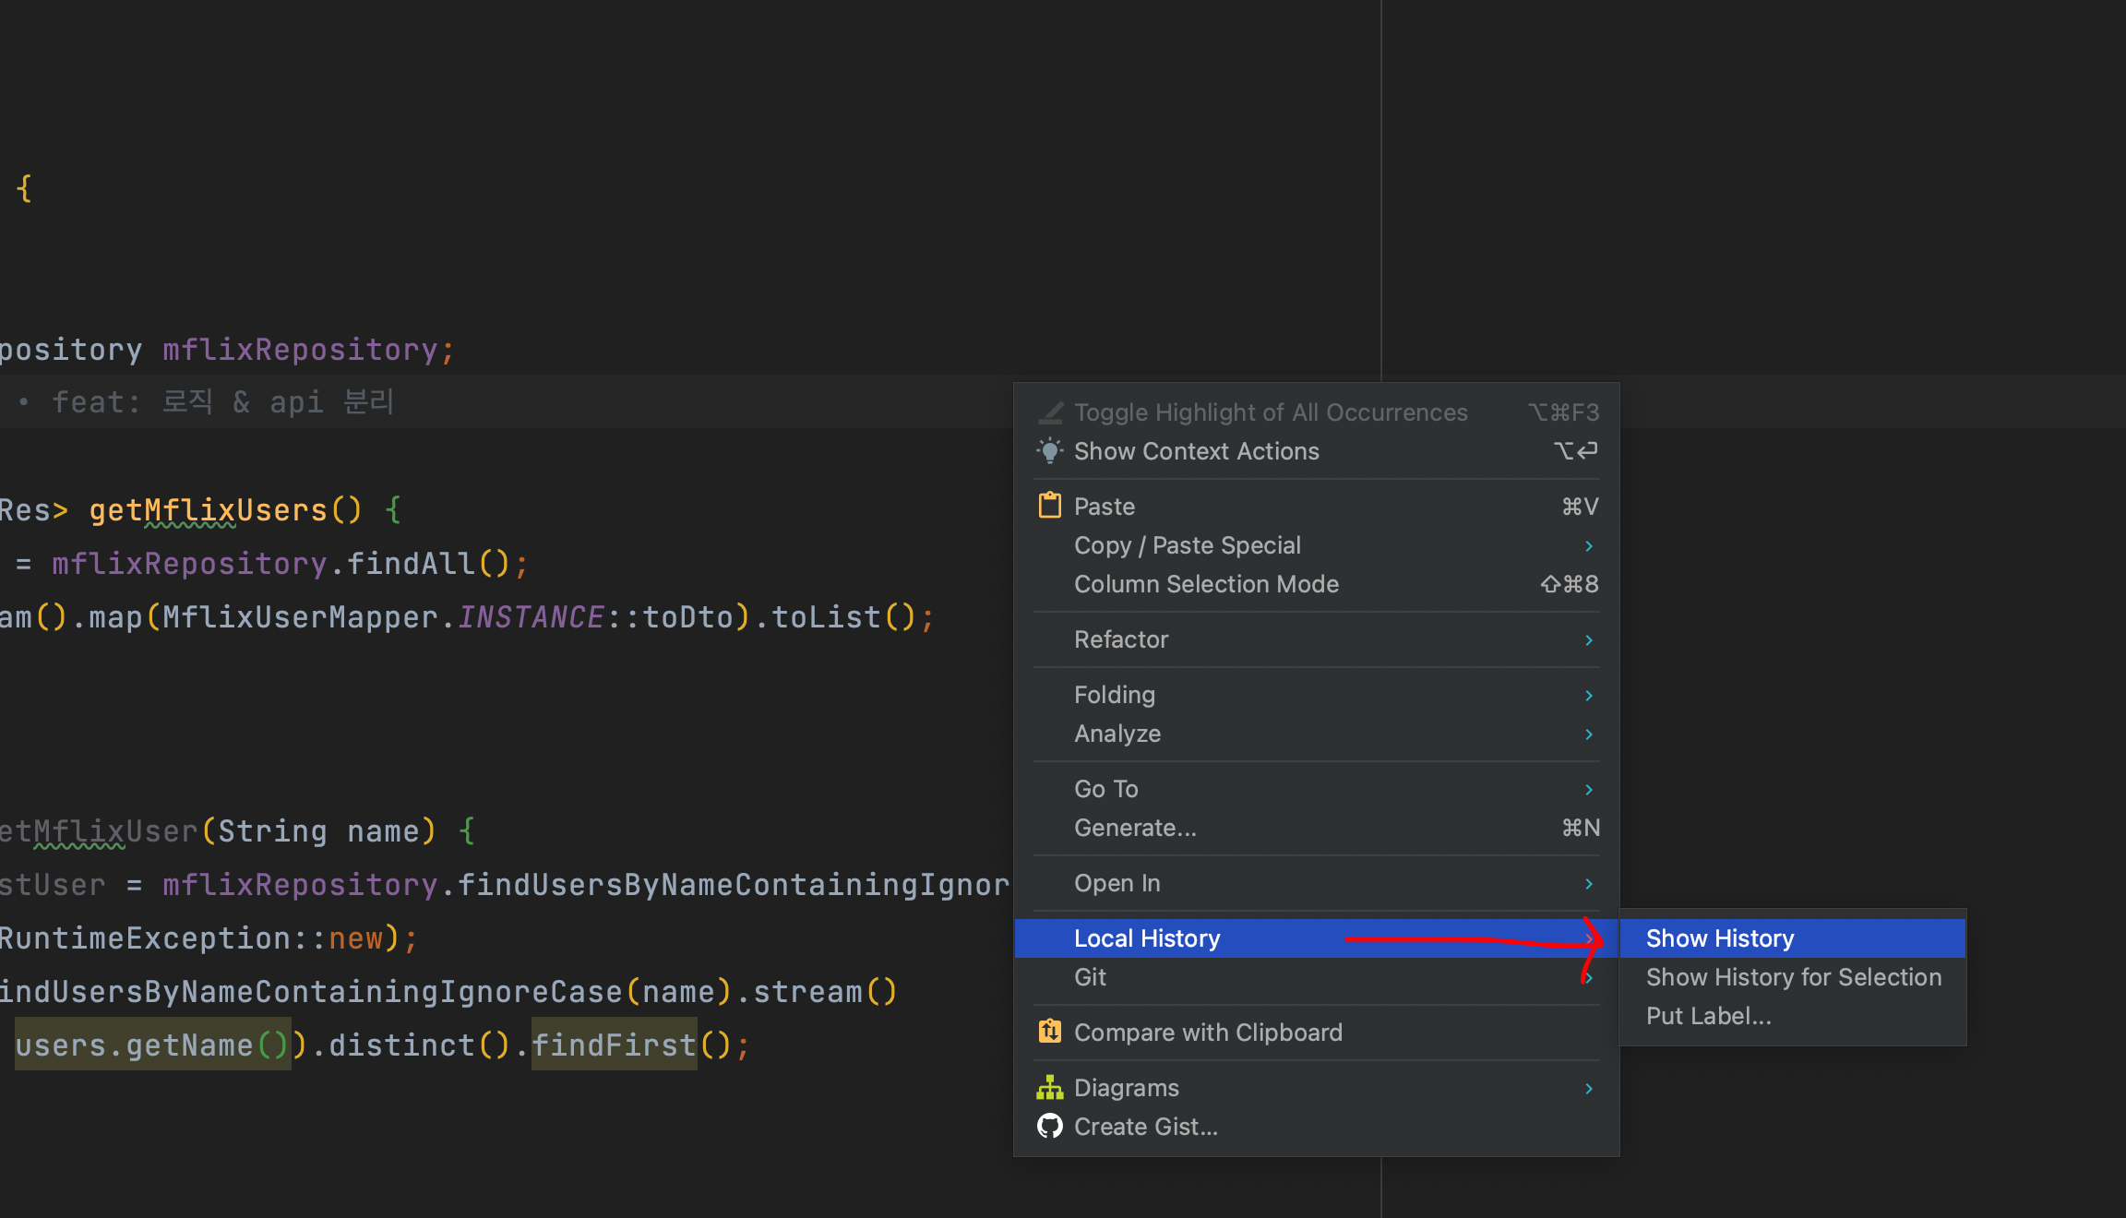
Task: Click the findFirst highlighted method call
Action: [x=614, y=1045]
